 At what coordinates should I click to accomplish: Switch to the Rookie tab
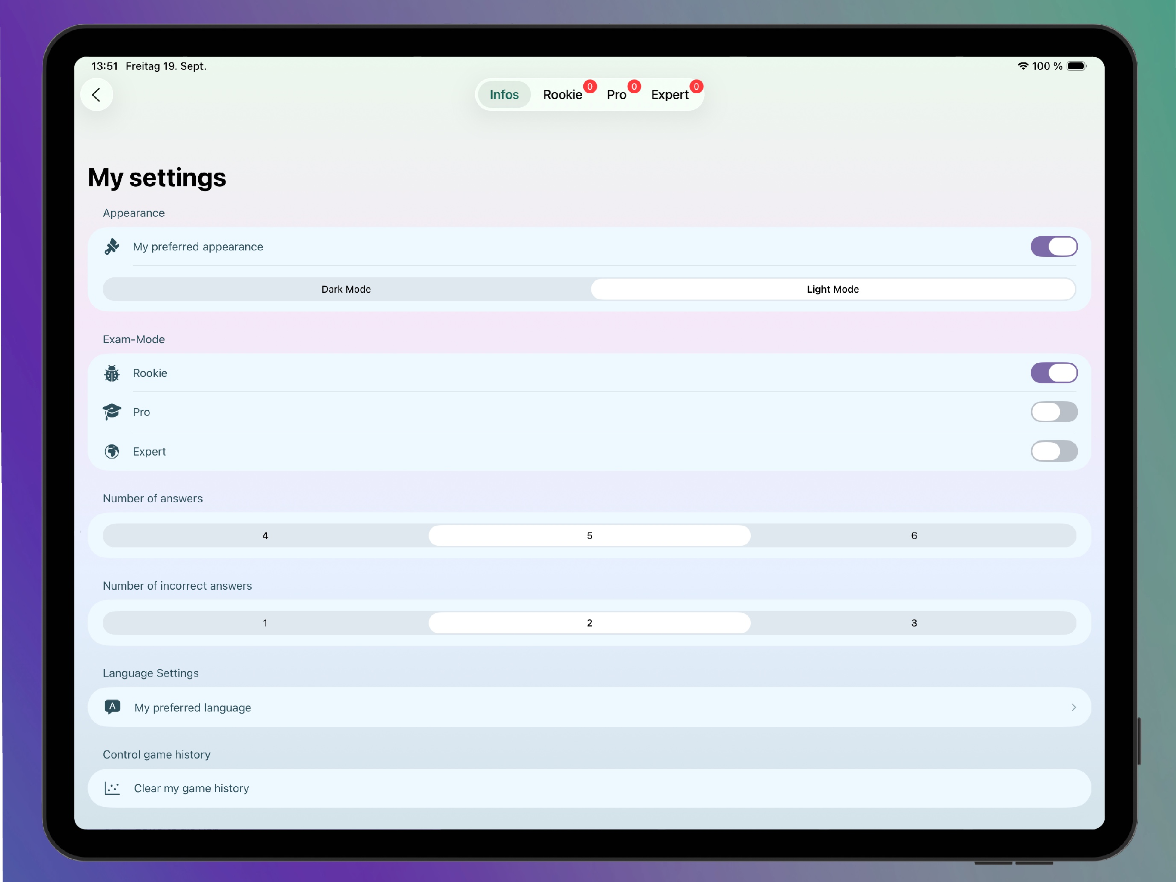pyautogui.click(x=562, y=94)
